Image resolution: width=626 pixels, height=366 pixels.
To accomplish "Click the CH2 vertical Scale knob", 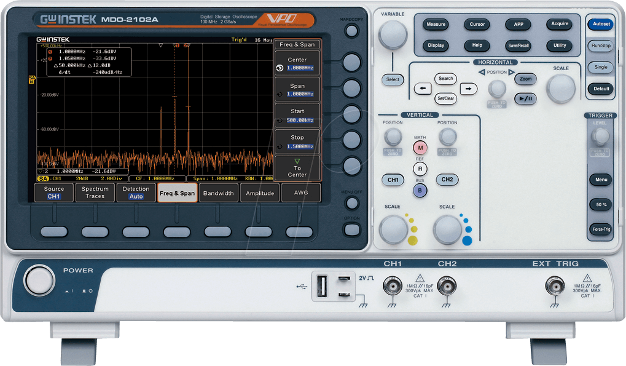I will coord(448,229).
